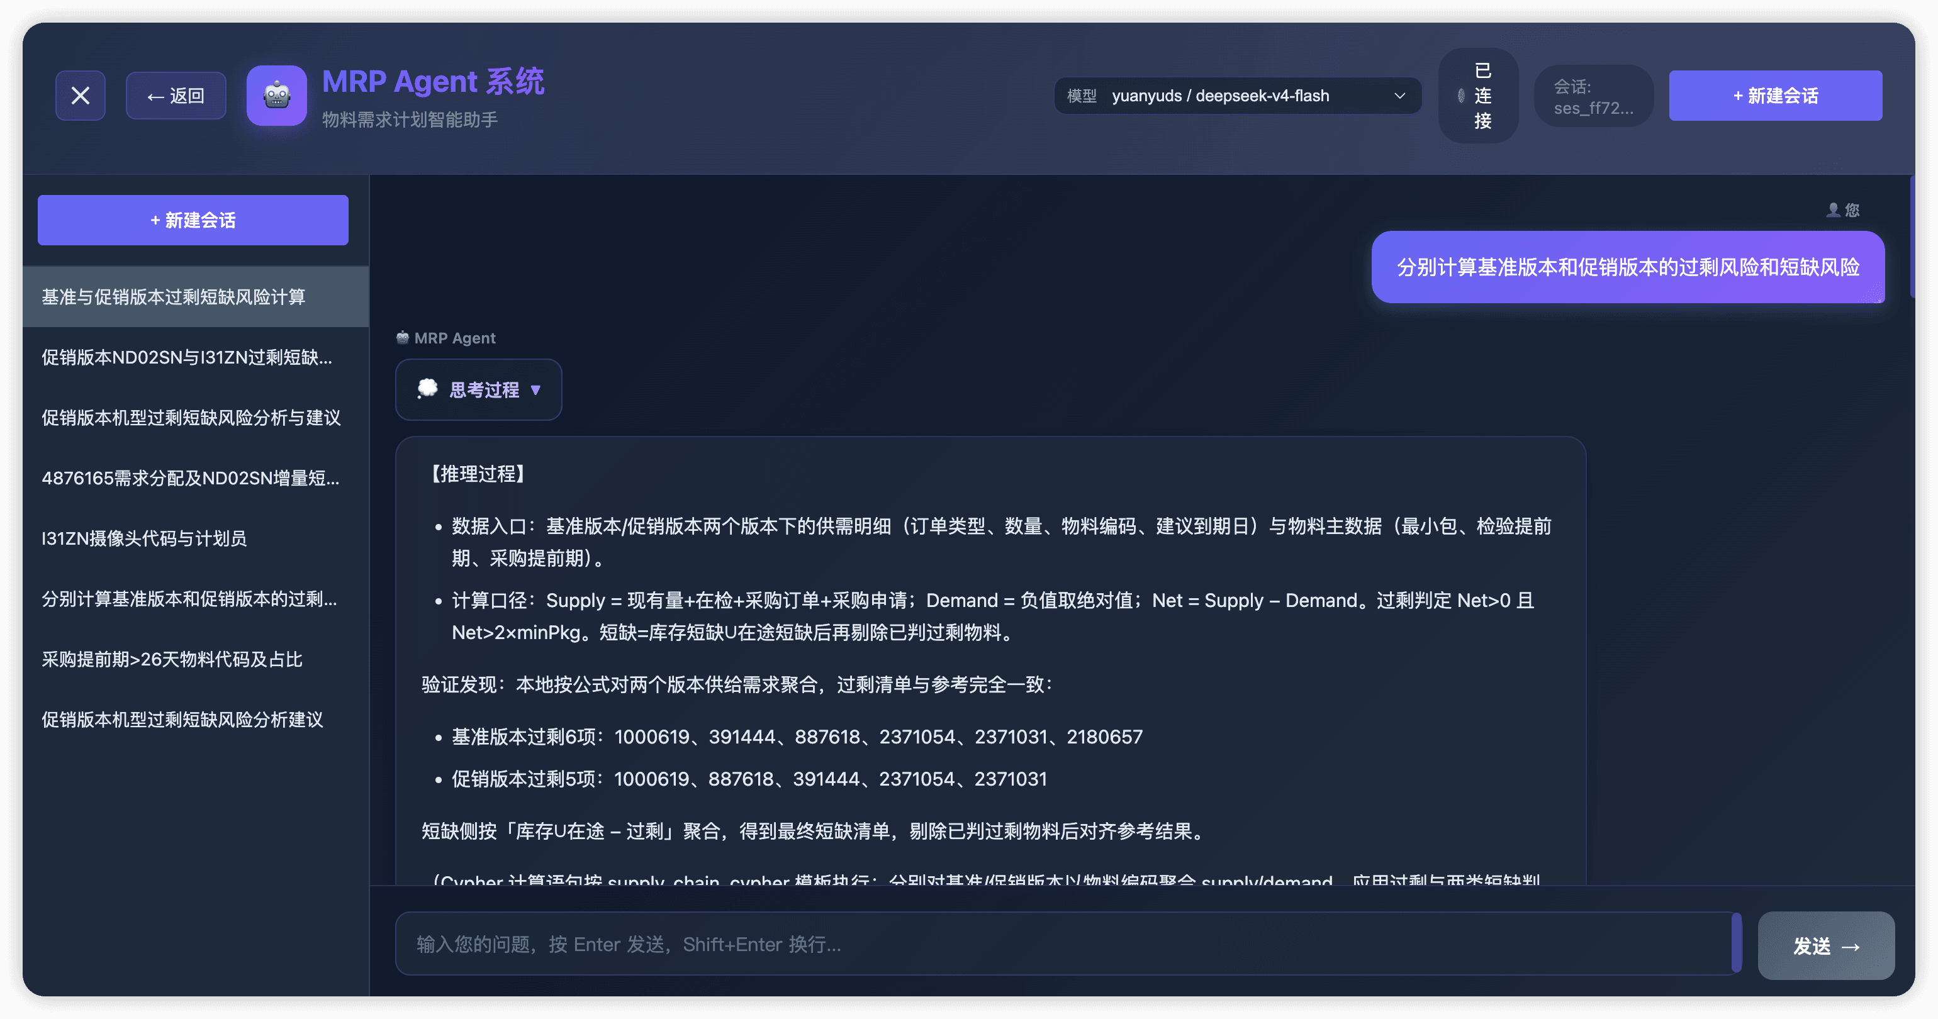Click the MRP Agent 系统 title text
This screenshot has width=1938, height=1019.
pos(433,81)
